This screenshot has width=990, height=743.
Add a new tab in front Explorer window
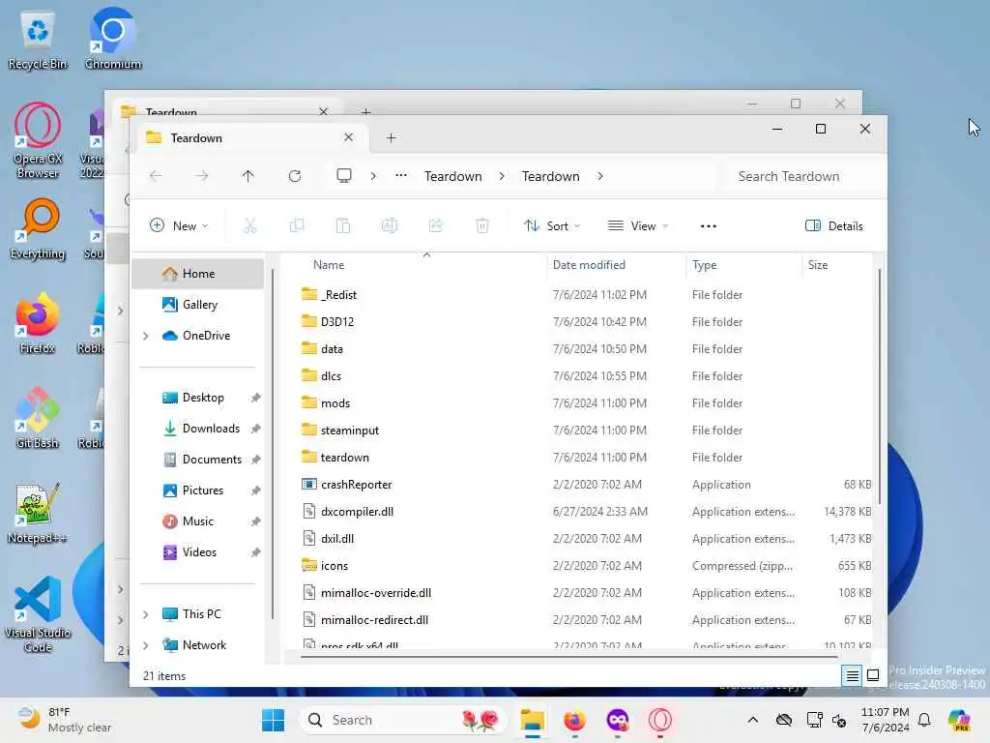[x=392, y=137]
